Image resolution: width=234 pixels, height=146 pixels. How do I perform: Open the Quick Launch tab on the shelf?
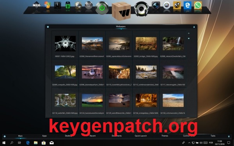pos(141,136)
